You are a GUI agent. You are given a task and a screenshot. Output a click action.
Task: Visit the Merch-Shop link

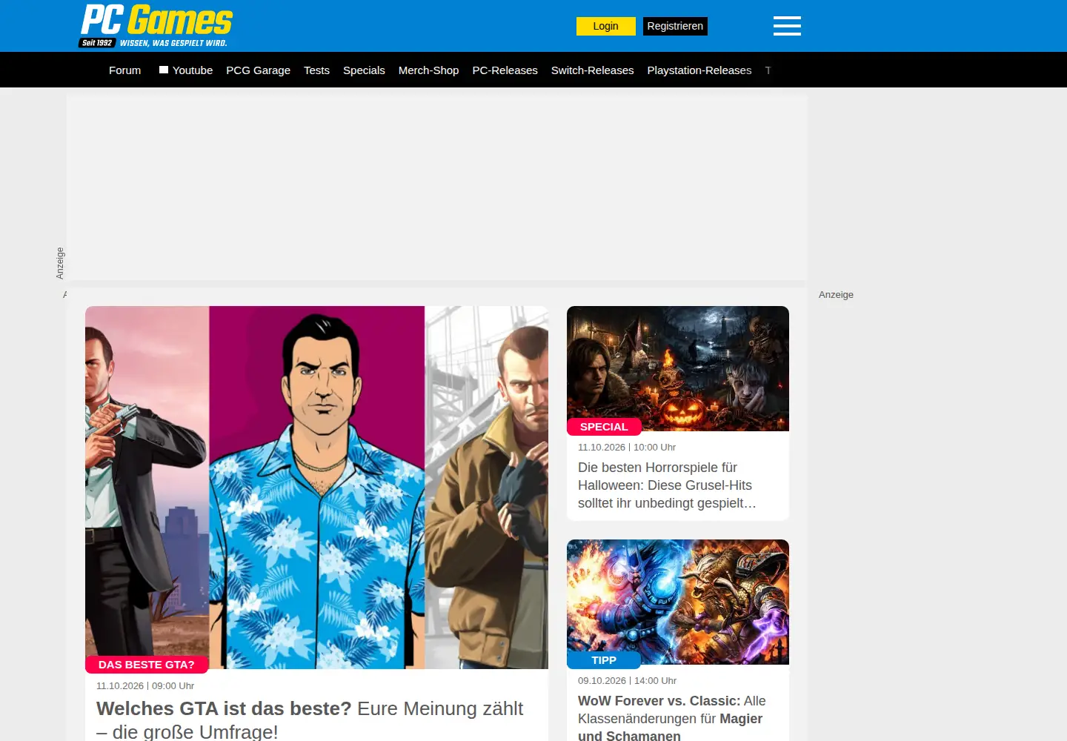coord(428,70)
